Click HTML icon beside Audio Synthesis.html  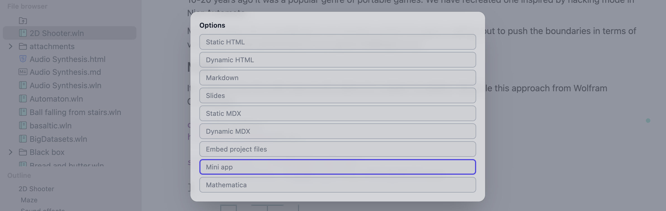click(x=23, y=59)
